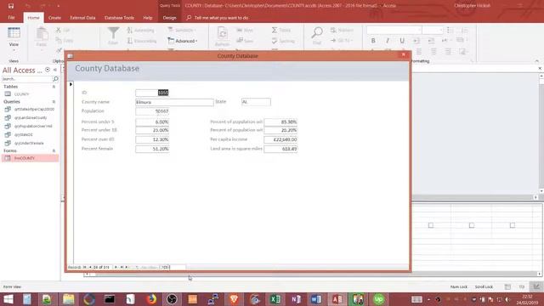The width and height of the screenshot is (544, 306).
Task: Toggle Italic formatting
Action: click(x=388, y=41)
